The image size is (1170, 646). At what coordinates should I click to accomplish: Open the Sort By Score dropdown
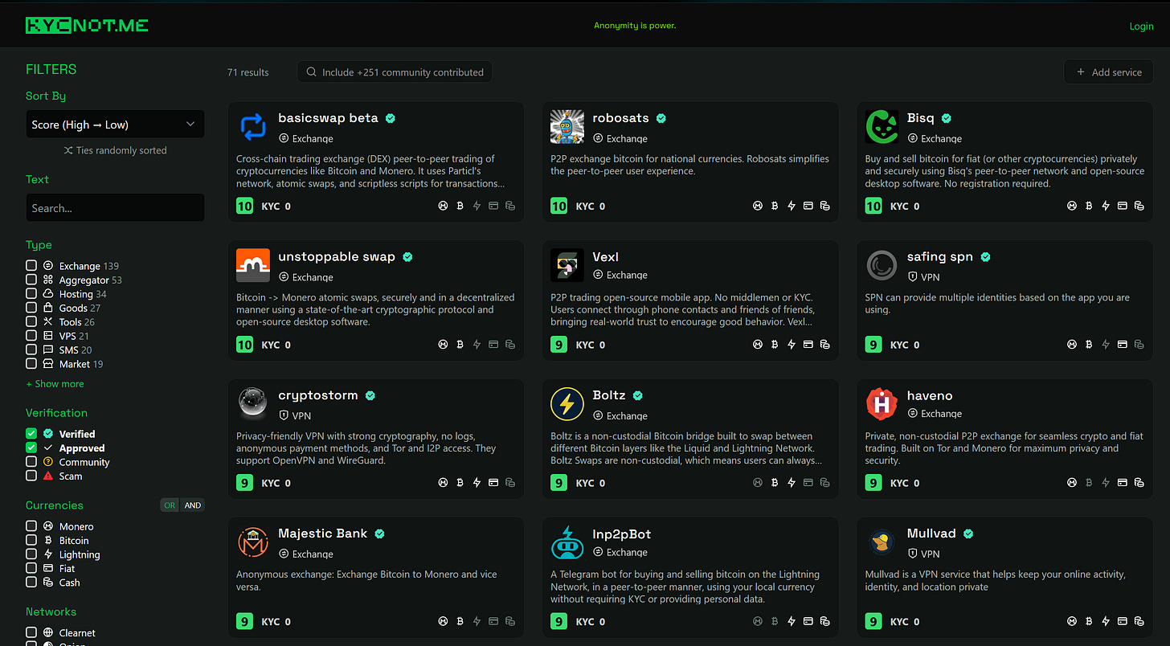coord(115,125)
